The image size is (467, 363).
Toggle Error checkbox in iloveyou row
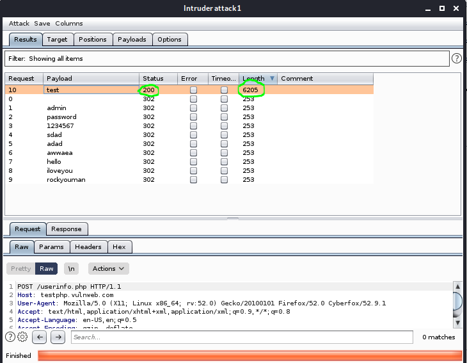193,170
